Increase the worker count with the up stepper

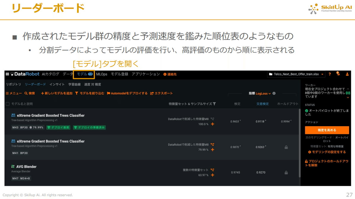348,89
